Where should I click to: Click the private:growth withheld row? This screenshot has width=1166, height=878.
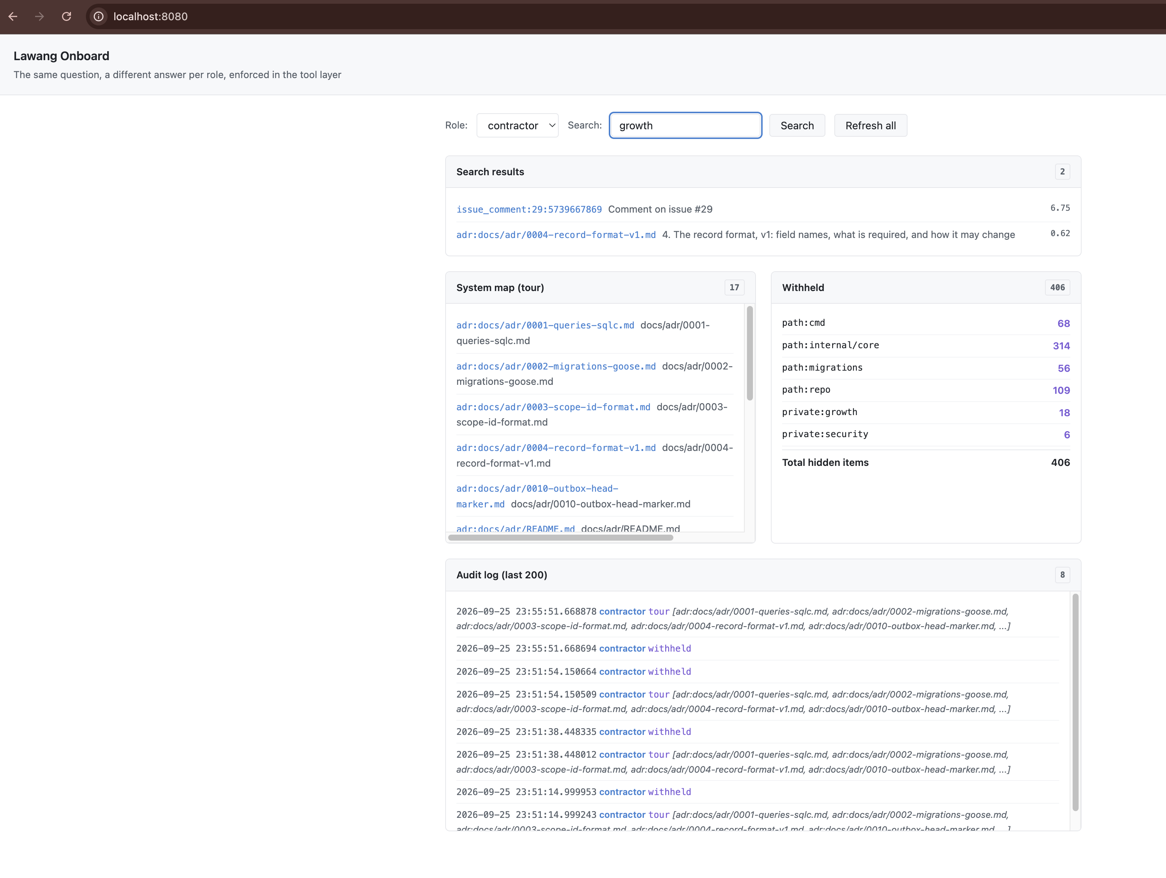pos(925,412)
